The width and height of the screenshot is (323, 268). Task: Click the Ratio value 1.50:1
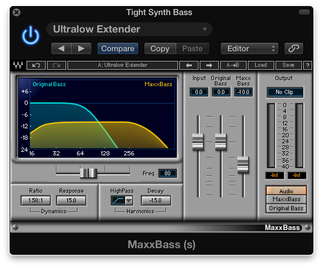(36, 200)
